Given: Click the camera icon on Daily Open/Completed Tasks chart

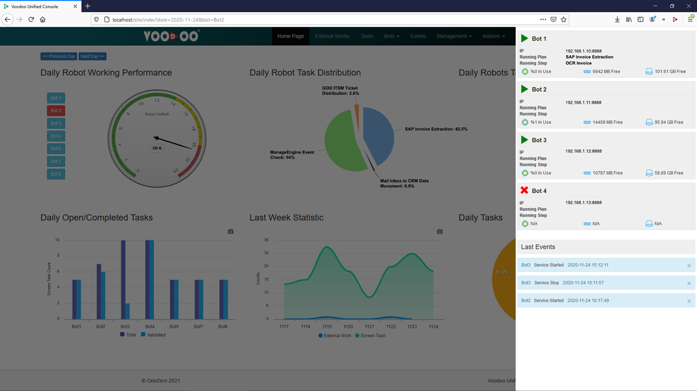Looking at the screenshot, I should pyautogui.click(x=230, y=231).
